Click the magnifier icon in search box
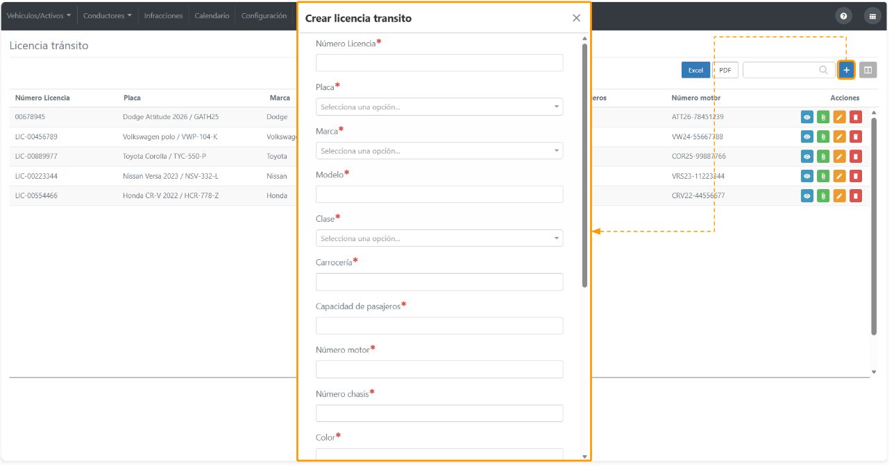 [x=824, y=70]
